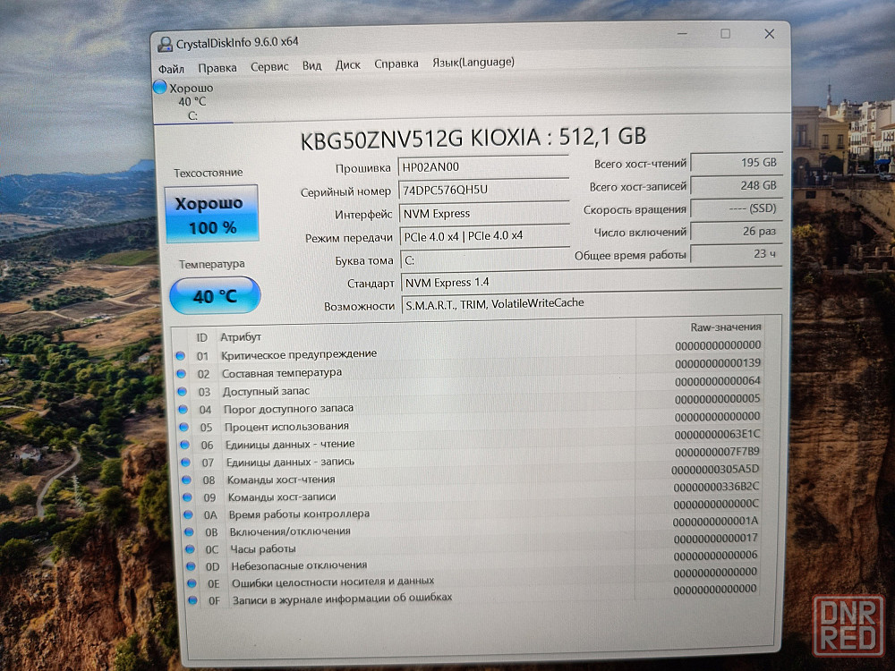The image size is (895, 671).
Task: Click status dot for 0E Ошибки целостности носителя
Action: (192, 583)
